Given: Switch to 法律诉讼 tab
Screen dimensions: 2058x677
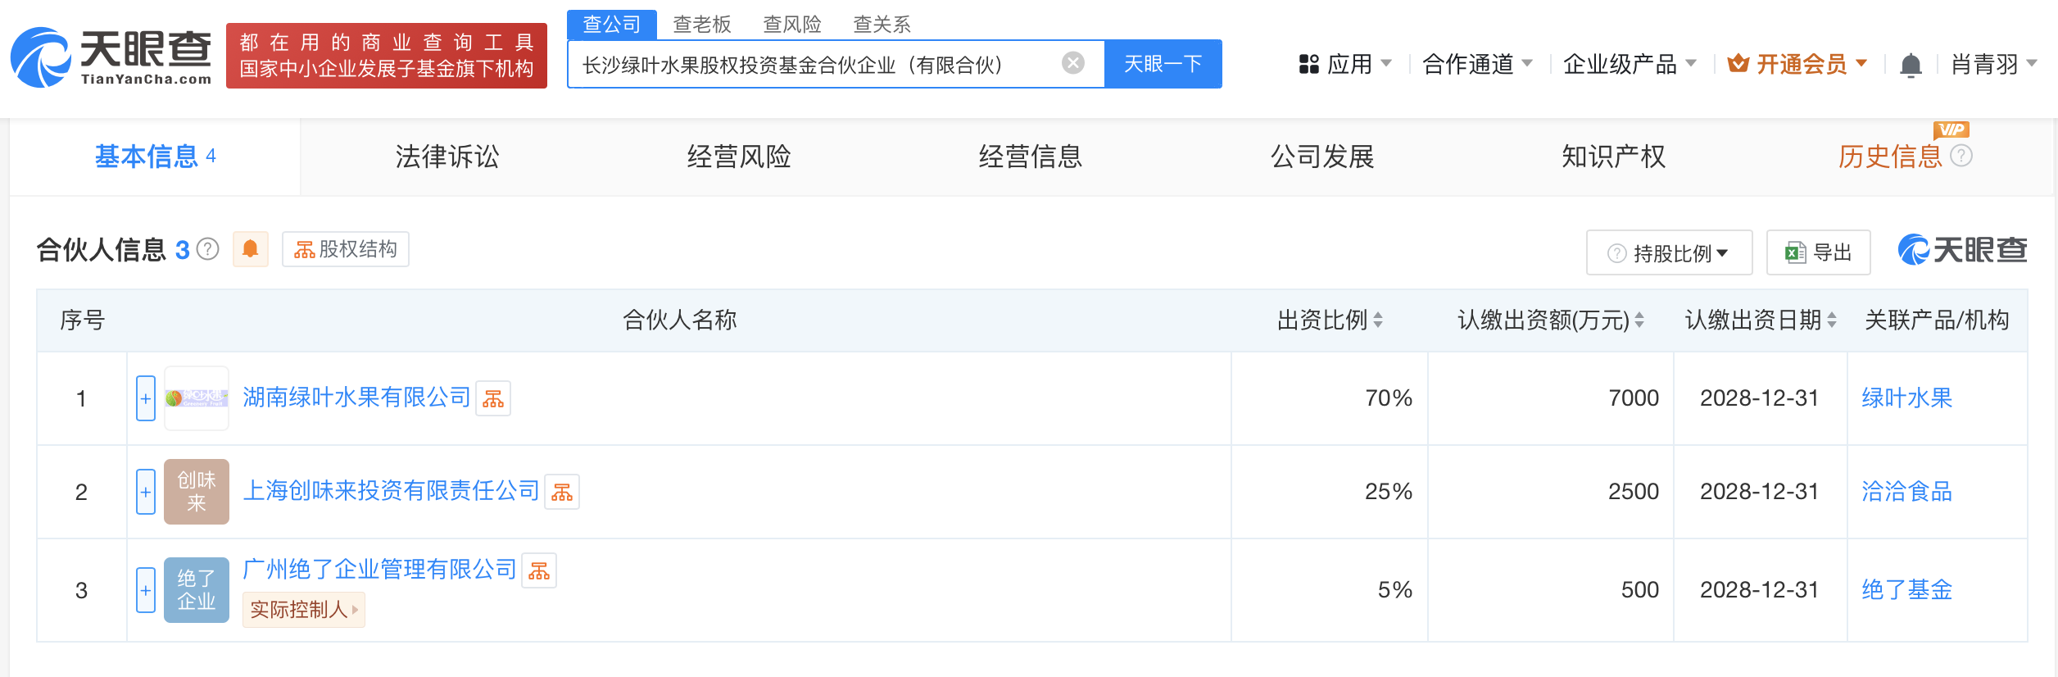Looking at the screenshot, I should [447, 157].
